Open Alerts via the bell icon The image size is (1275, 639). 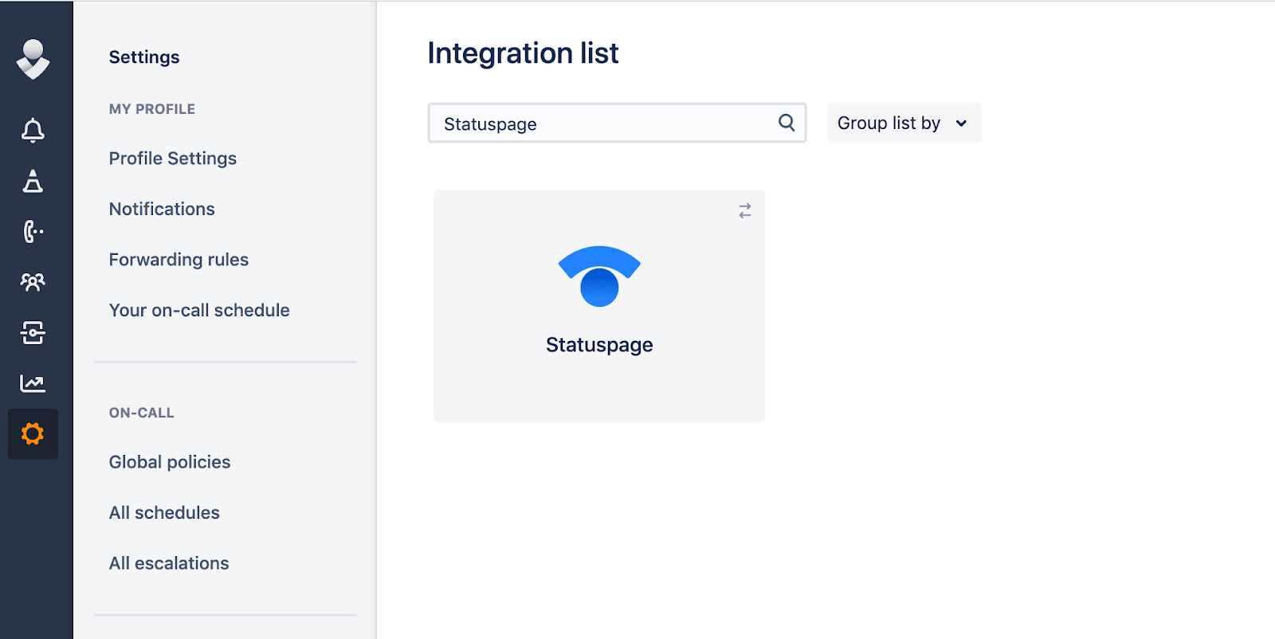(x=33, y=130)
